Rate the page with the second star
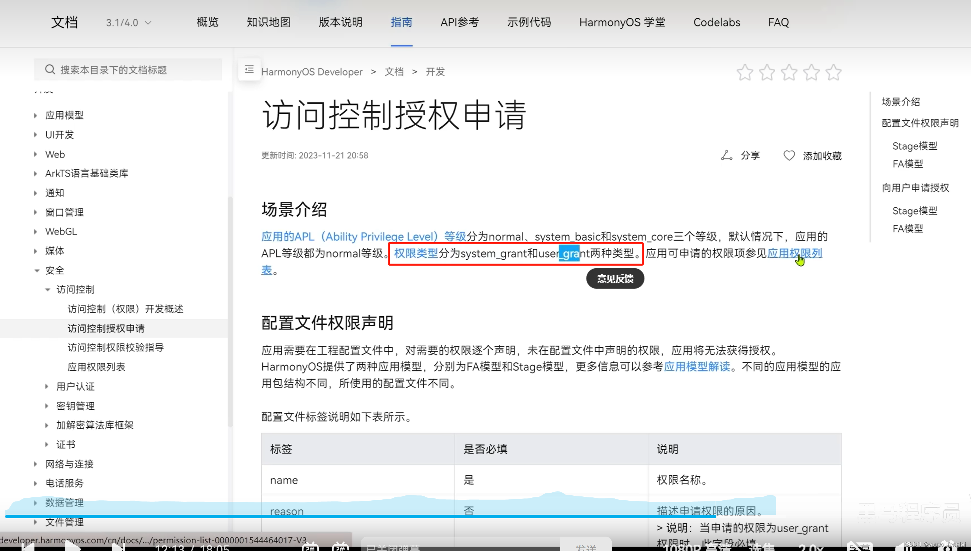 point(767,72)
